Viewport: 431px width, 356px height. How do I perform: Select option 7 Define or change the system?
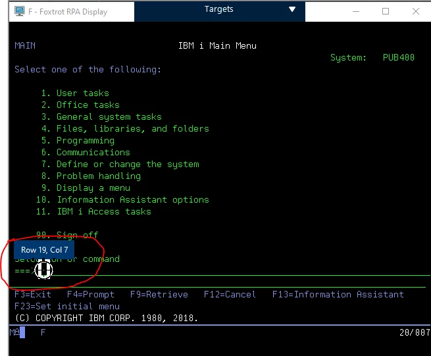click(120, 164)
